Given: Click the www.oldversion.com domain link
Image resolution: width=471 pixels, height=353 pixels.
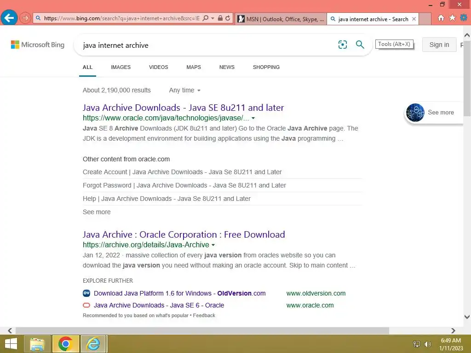Looking at the screenshot, I should point(316,293).
